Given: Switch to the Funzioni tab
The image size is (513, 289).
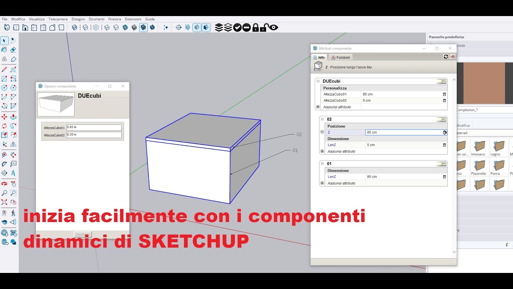Looking at the screenshot, I should tap(341, 57).
